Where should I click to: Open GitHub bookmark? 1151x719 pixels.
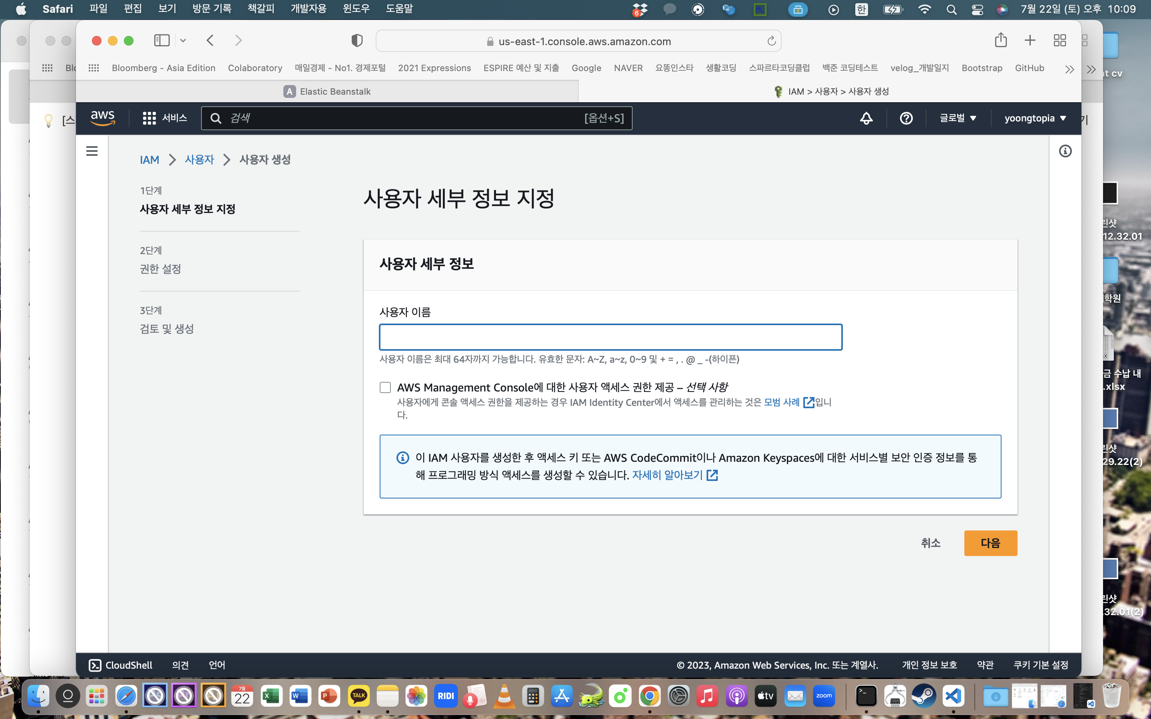[1029, 68]
